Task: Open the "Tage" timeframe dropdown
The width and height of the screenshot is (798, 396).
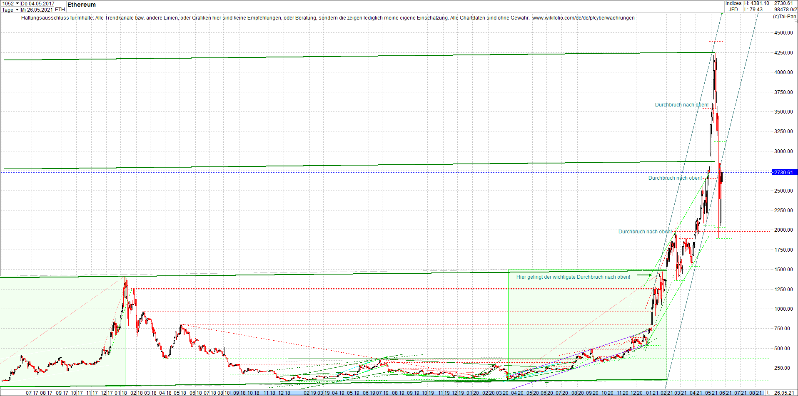Action: point(8,9)
